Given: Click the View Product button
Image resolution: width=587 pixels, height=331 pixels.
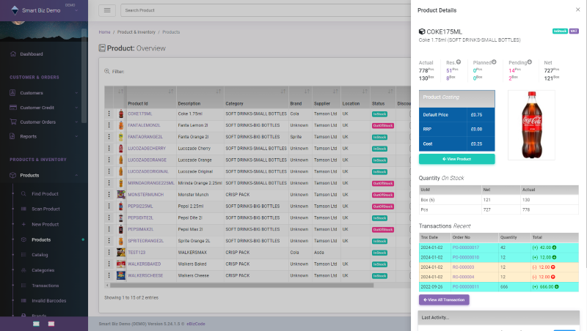Looking at the screenshot, I should click(x=456, y=159).
